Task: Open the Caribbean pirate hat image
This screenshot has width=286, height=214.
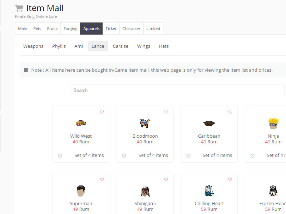Action: point(209,123)
